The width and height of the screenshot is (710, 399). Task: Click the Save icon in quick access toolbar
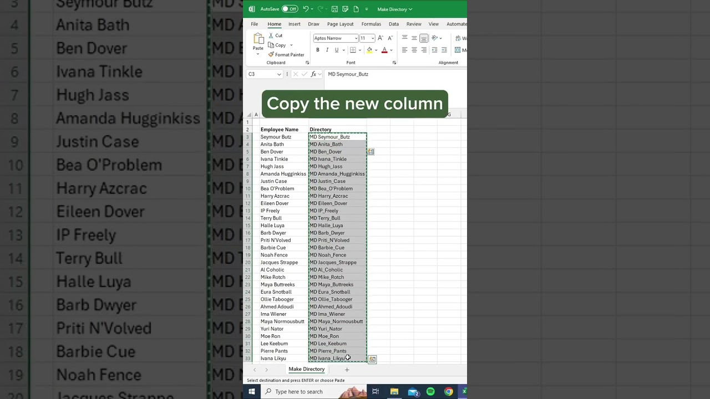[335, 9]
